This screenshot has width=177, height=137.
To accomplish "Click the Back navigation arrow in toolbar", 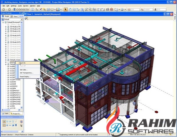I will pyautogui.click(x=4, y=10).
